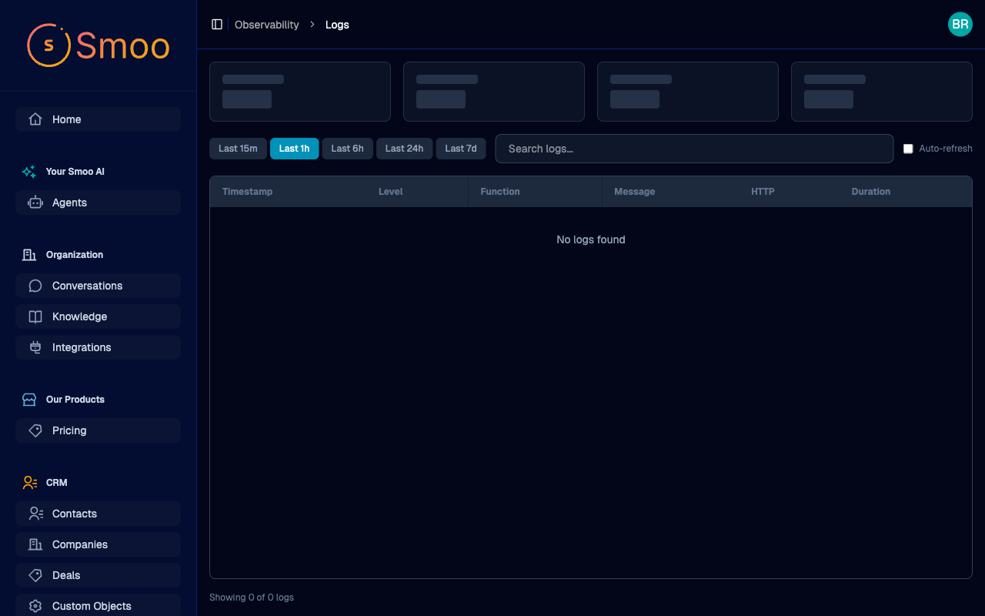The image size is (985, 616).
Task: Open Contacts in the CRM section
Action: (98, 514)
